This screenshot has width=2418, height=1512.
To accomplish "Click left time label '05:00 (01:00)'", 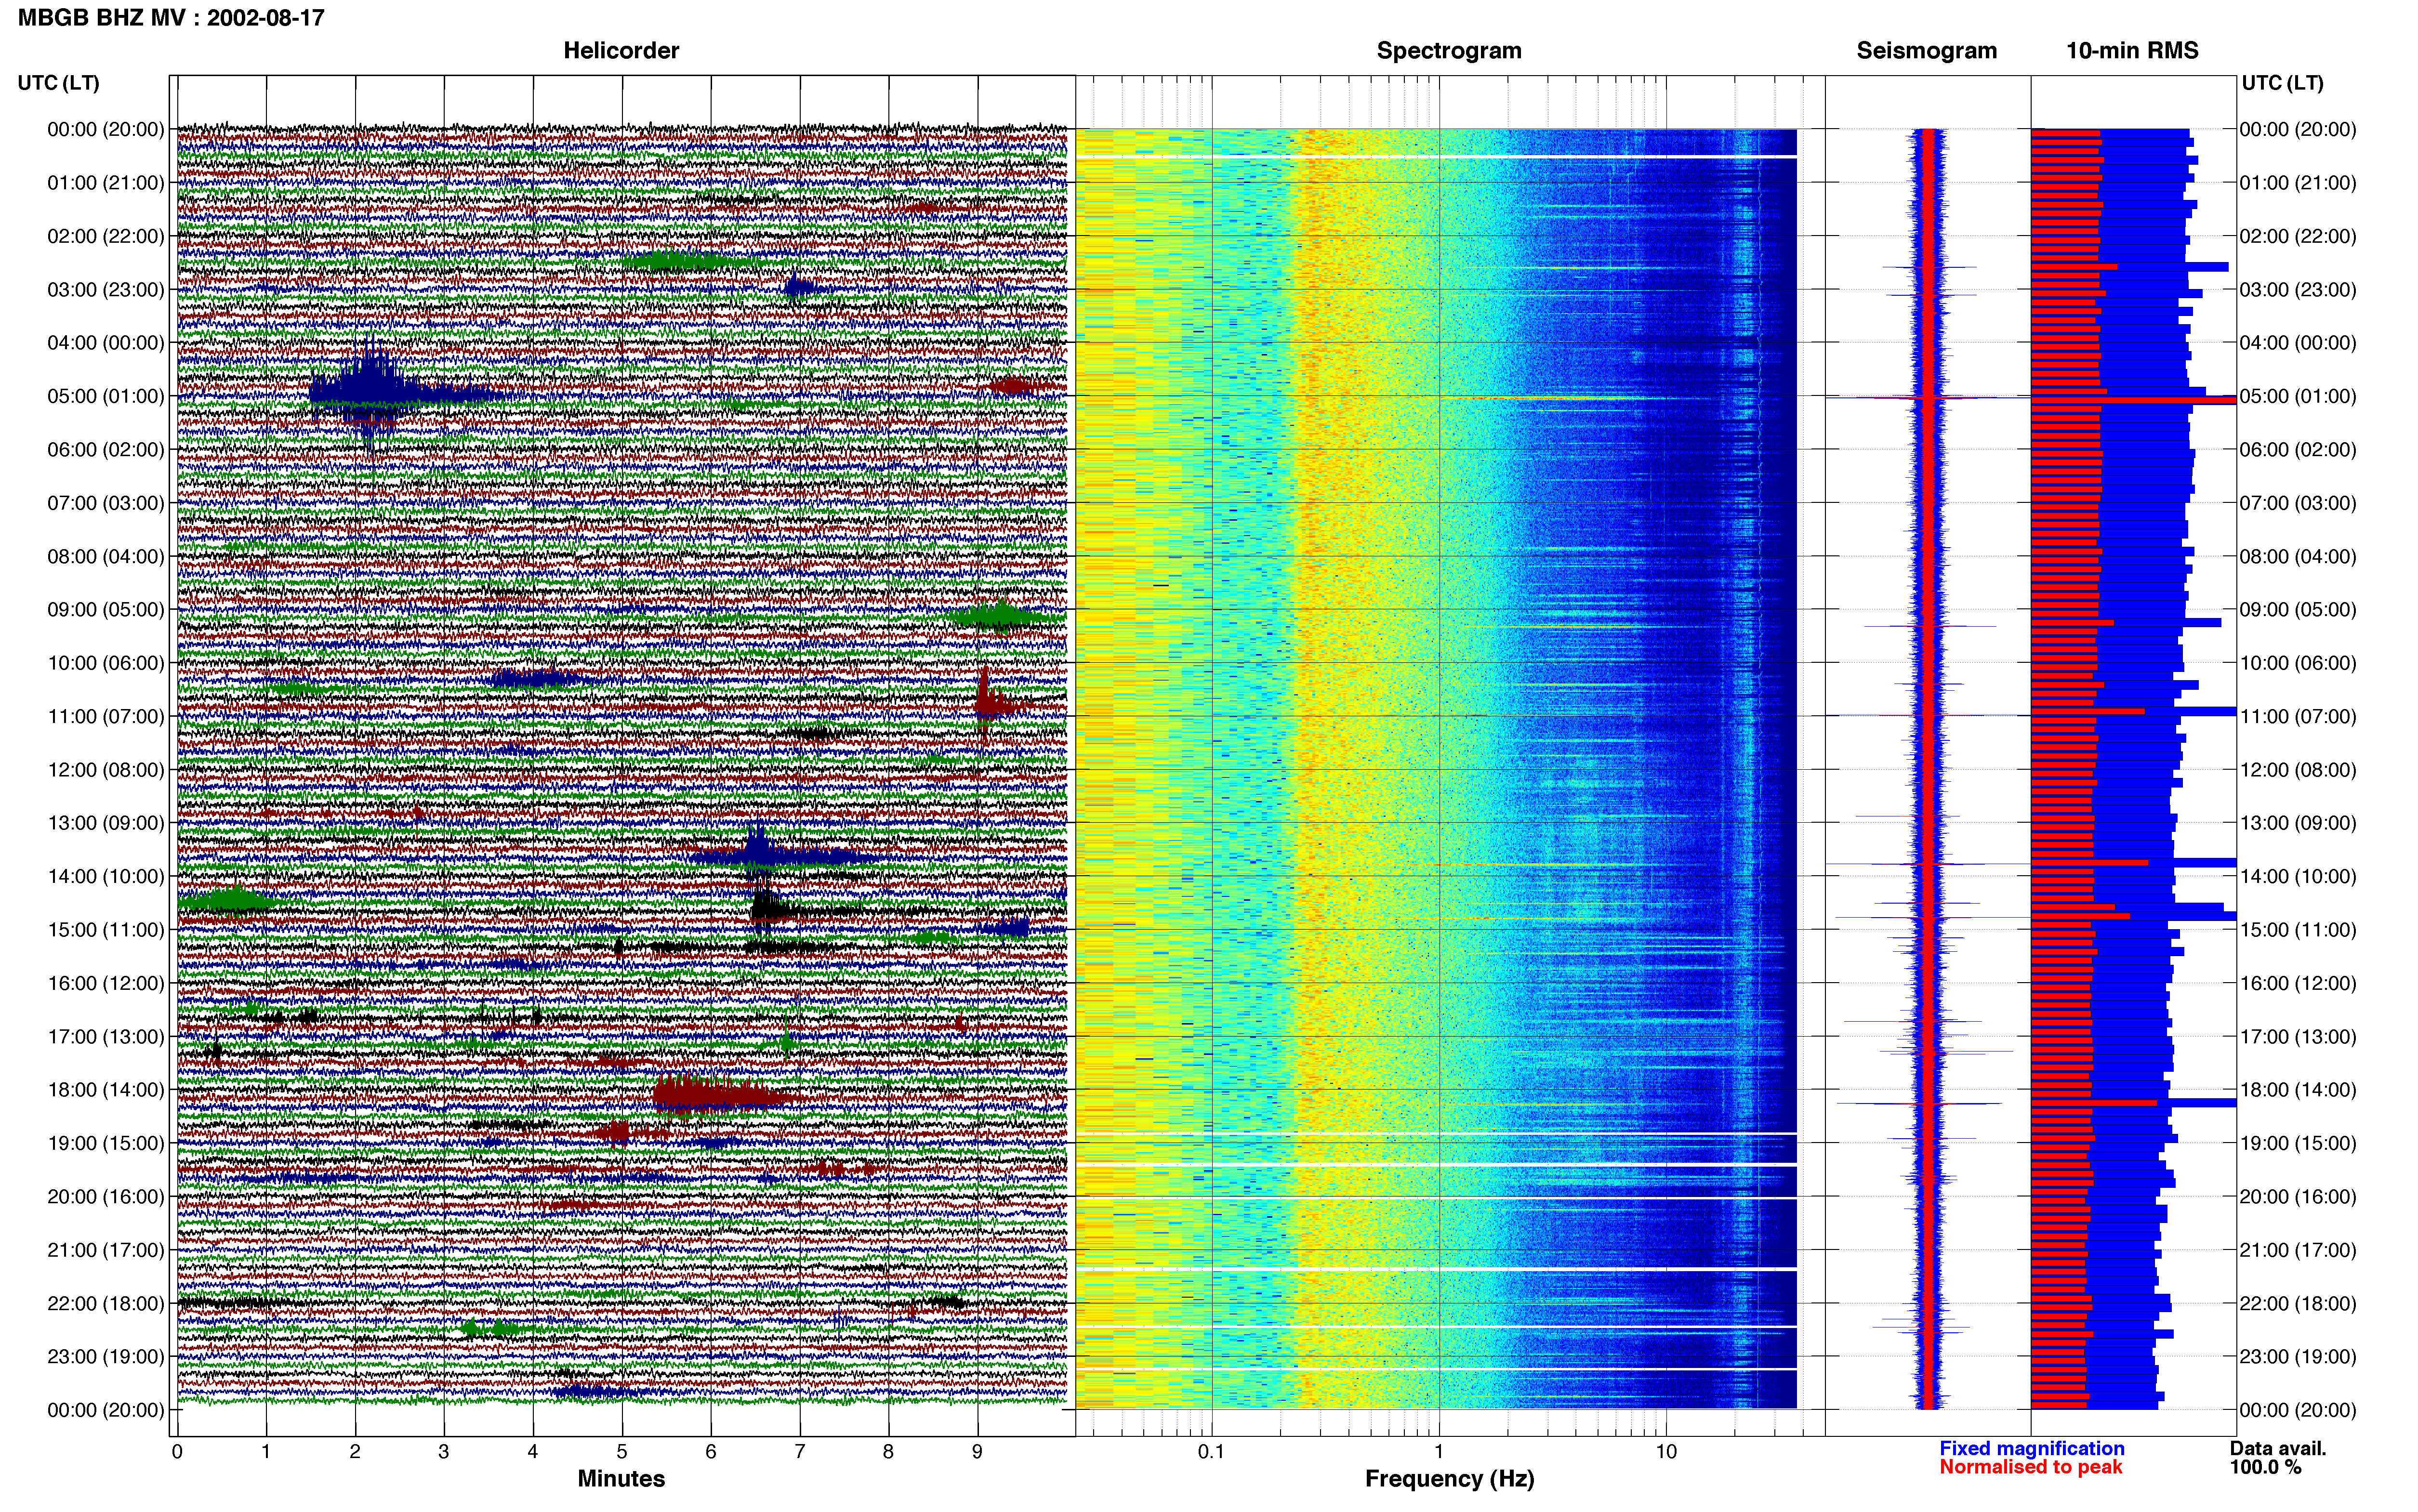I will (105, 396).
